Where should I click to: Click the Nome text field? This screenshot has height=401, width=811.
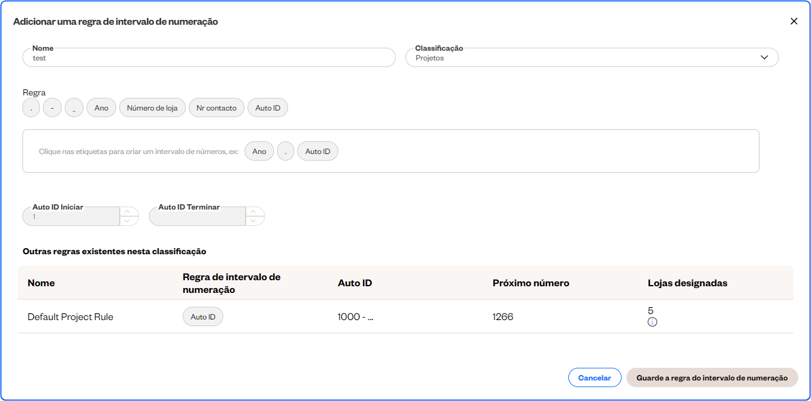pyautogui.click(x=209, y=58)
